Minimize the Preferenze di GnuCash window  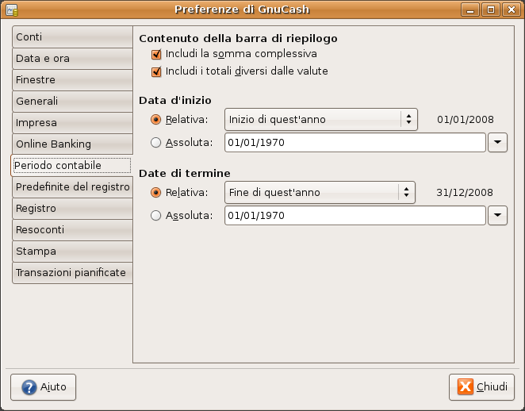pyautogui.click(x=470, y=10)
